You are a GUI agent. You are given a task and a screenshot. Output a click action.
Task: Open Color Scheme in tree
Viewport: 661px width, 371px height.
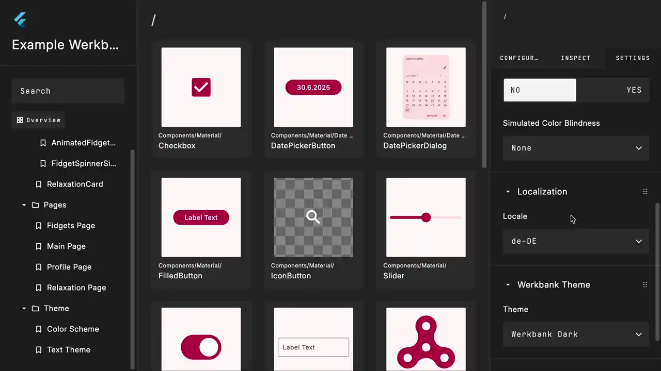click(73, 329)
